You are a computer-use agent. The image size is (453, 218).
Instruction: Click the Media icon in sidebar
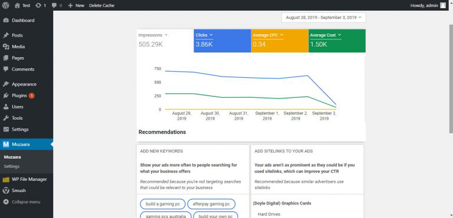tap(6, 47)
